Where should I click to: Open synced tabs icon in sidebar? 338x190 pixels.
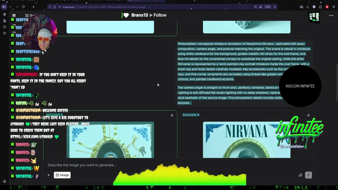[x=4, y=21]
